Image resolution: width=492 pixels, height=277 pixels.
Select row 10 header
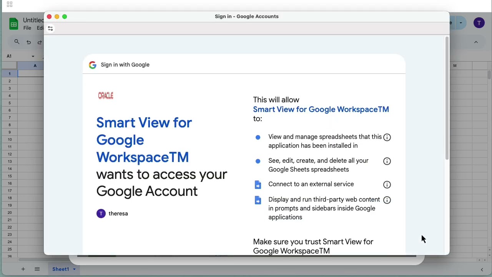point(10,139)
